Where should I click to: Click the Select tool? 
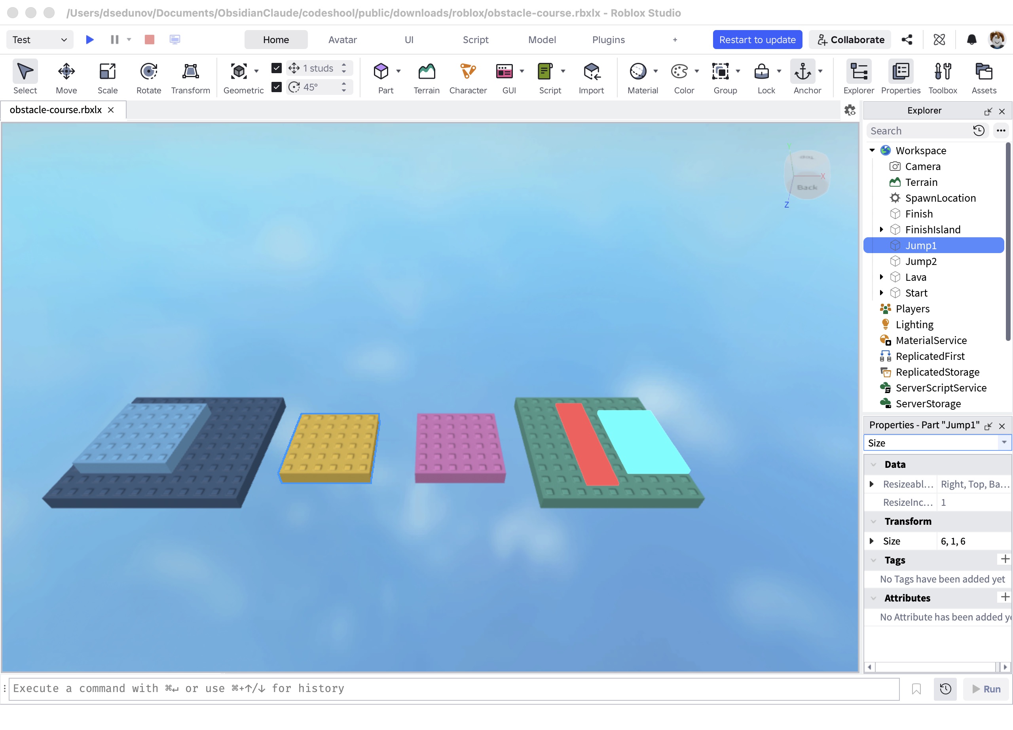tap(25, 77)
